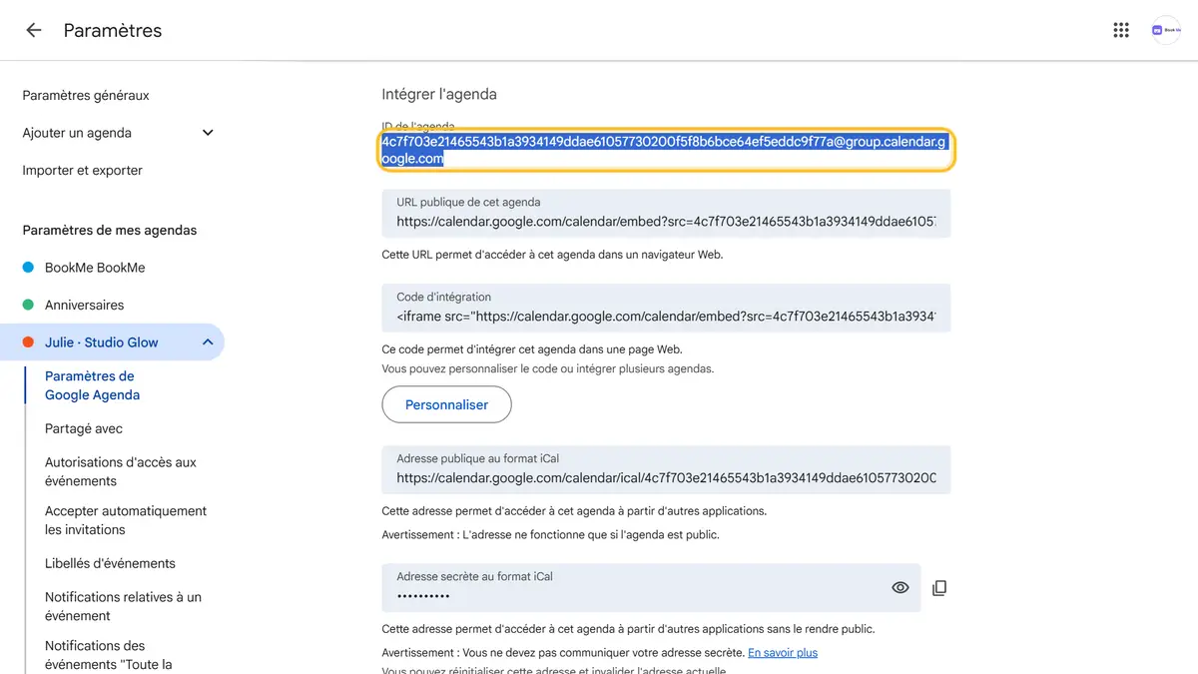Click the Personnaliser button
This screenshot has height=674, width=1198.
click(446, 404)
